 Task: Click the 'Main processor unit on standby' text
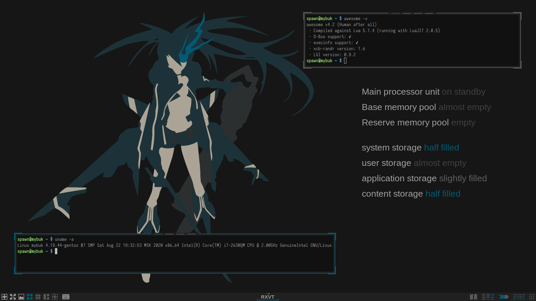[423, 92]
